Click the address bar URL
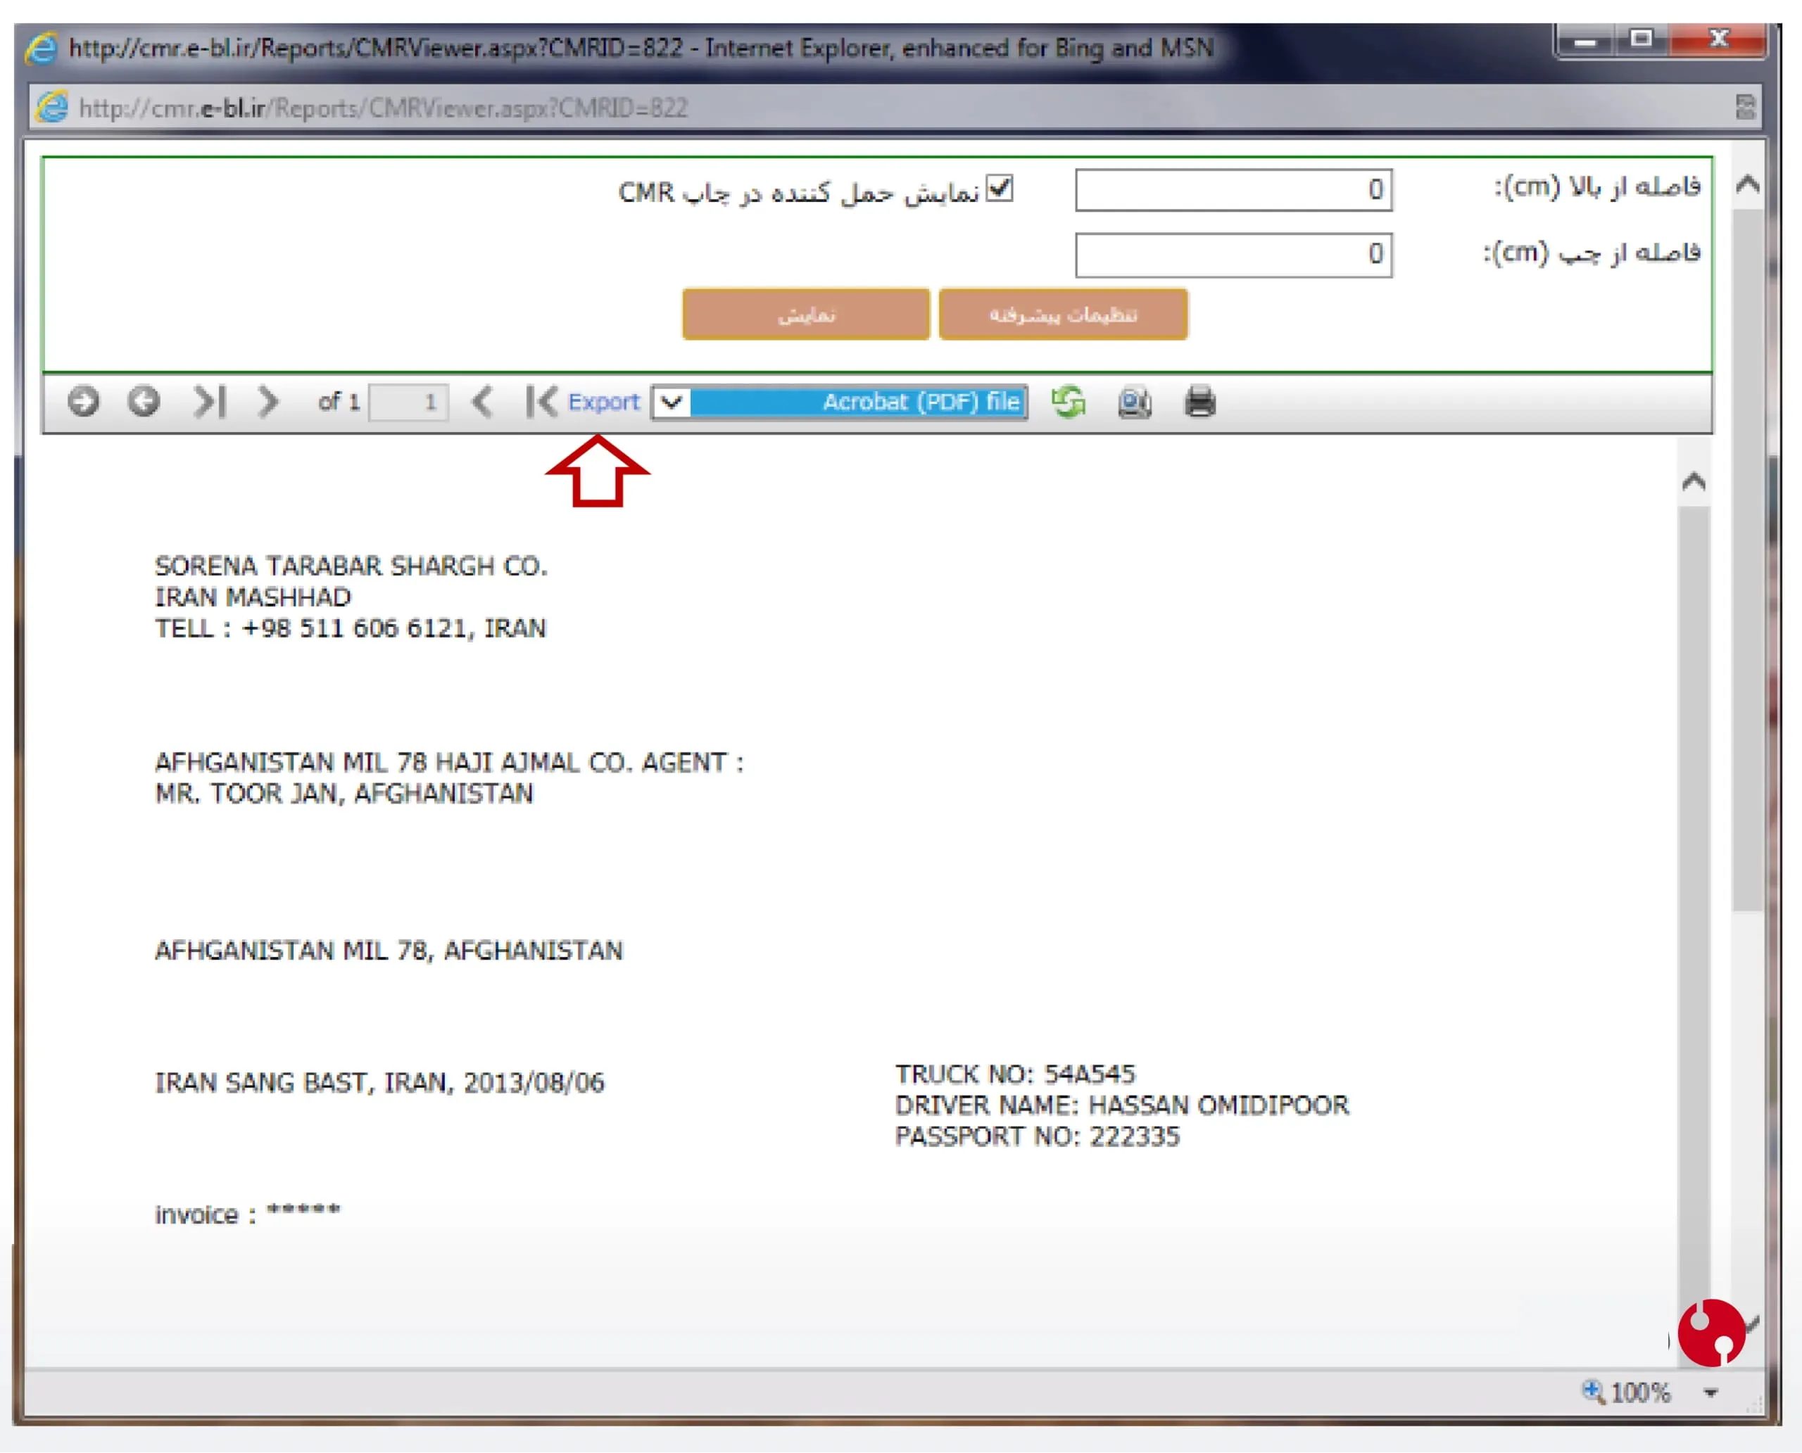The width and height of the screenshot is (1802, 1453). [x=383, y=108]
